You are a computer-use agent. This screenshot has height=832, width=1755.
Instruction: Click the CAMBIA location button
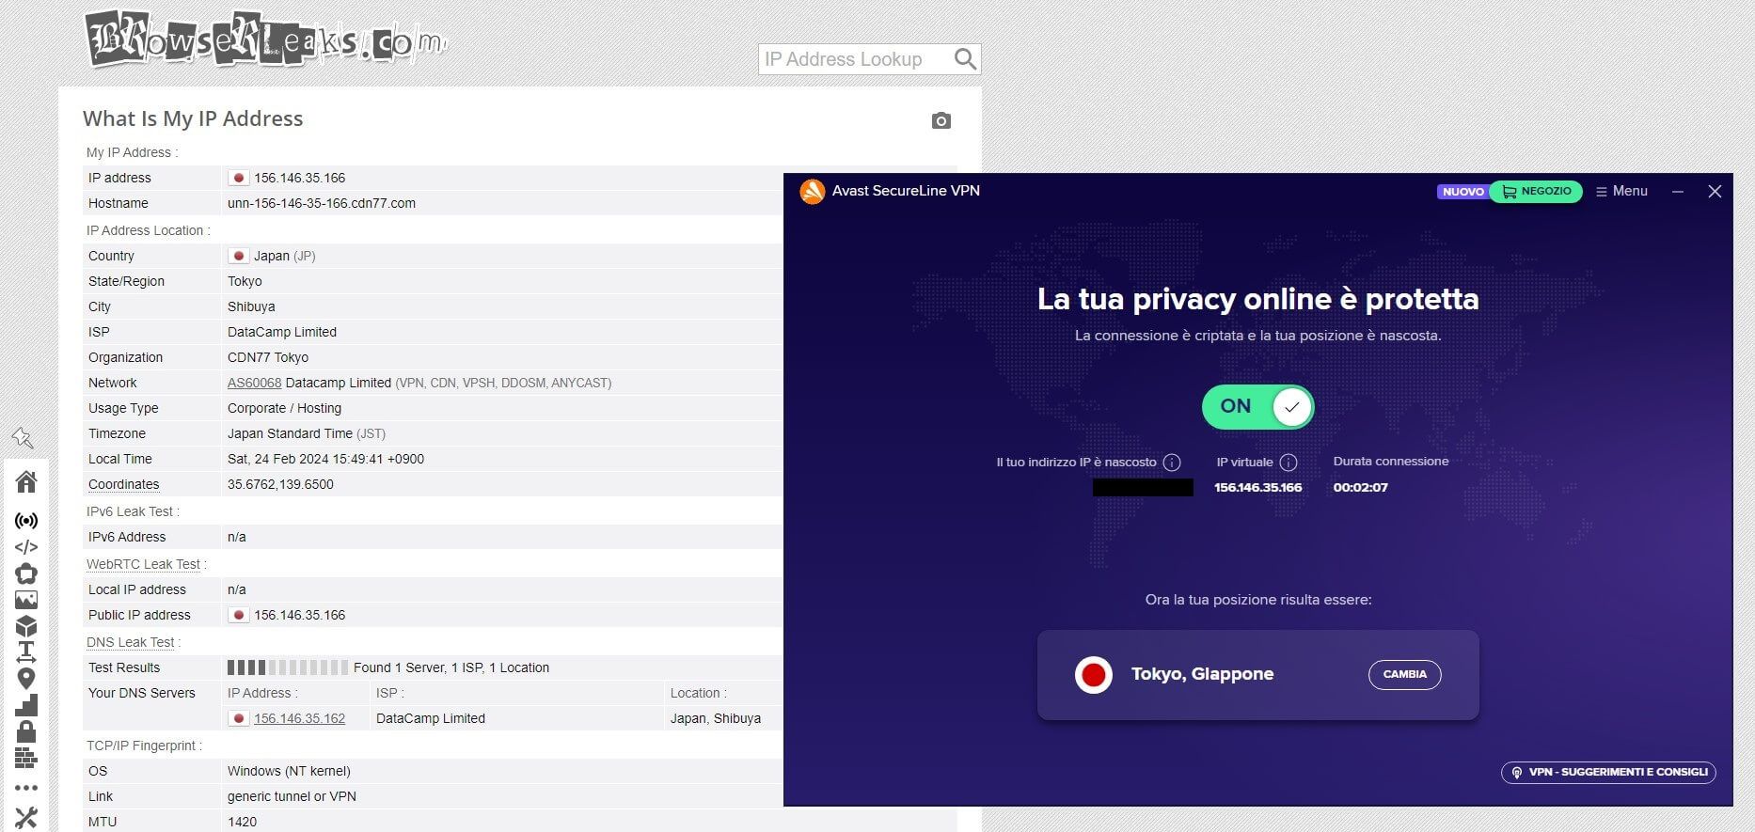click(x=1405, y=674)
